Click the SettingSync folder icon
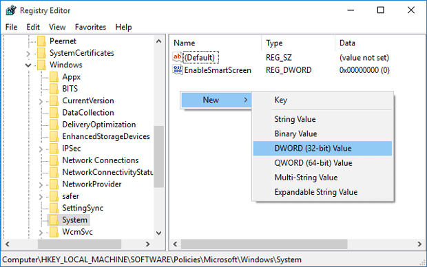This screenshot has height=267, width=427. [54, 208]
